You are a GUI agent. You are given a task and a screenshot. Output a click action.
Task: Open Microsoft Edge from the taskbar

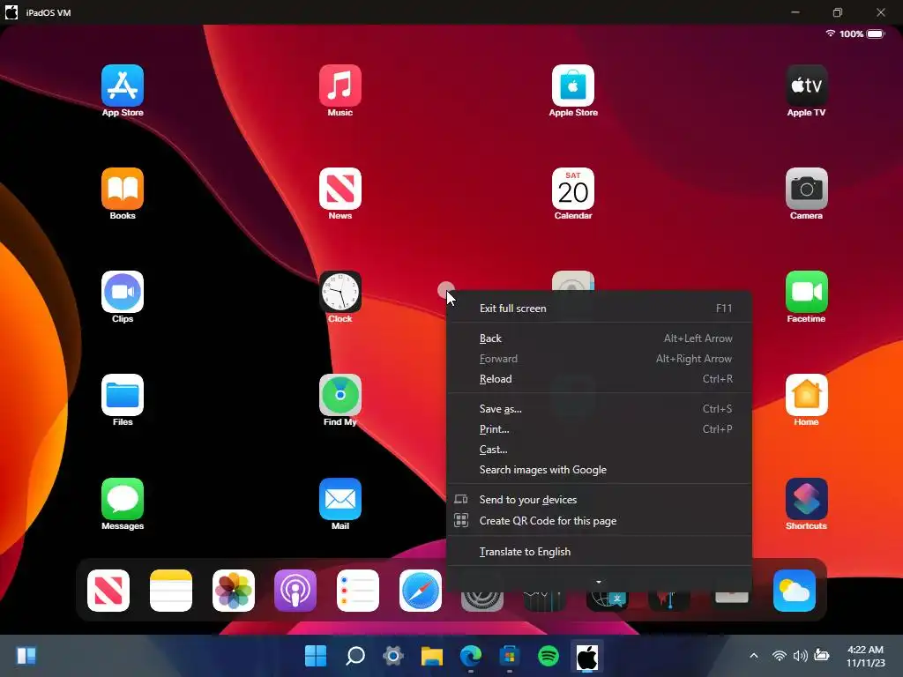tap(471, 656)
